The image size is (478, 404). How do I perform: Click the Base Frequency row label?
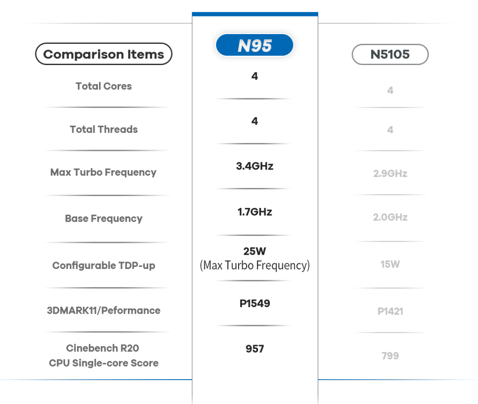point(104,219)
